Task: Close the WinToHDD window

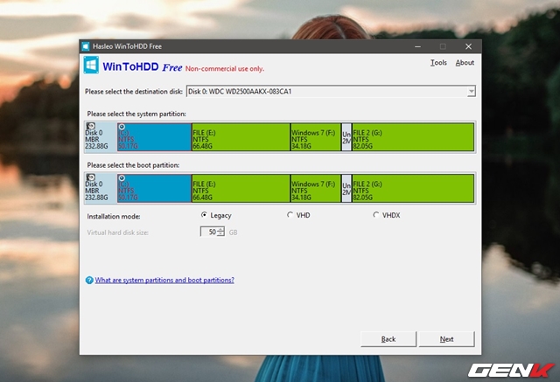Action: (x=469, y=46)
